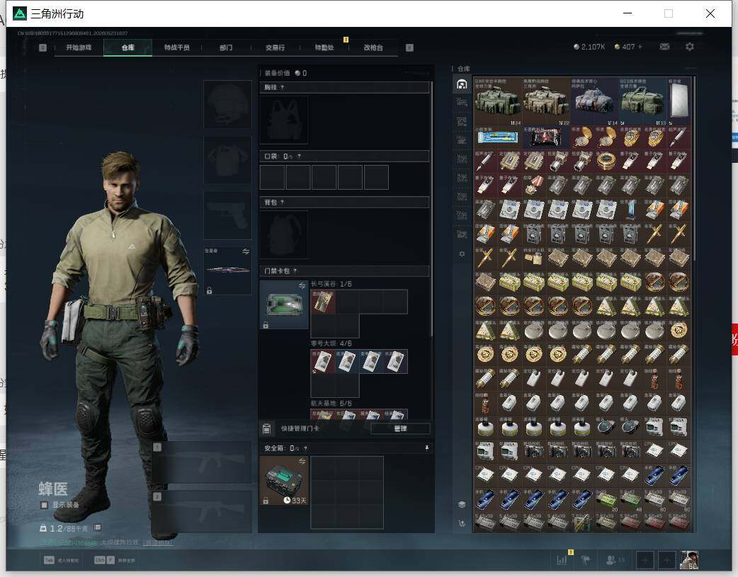Select the empty pistol slot
The height and width of the screenshot is (577, 738).
(227, 215)
